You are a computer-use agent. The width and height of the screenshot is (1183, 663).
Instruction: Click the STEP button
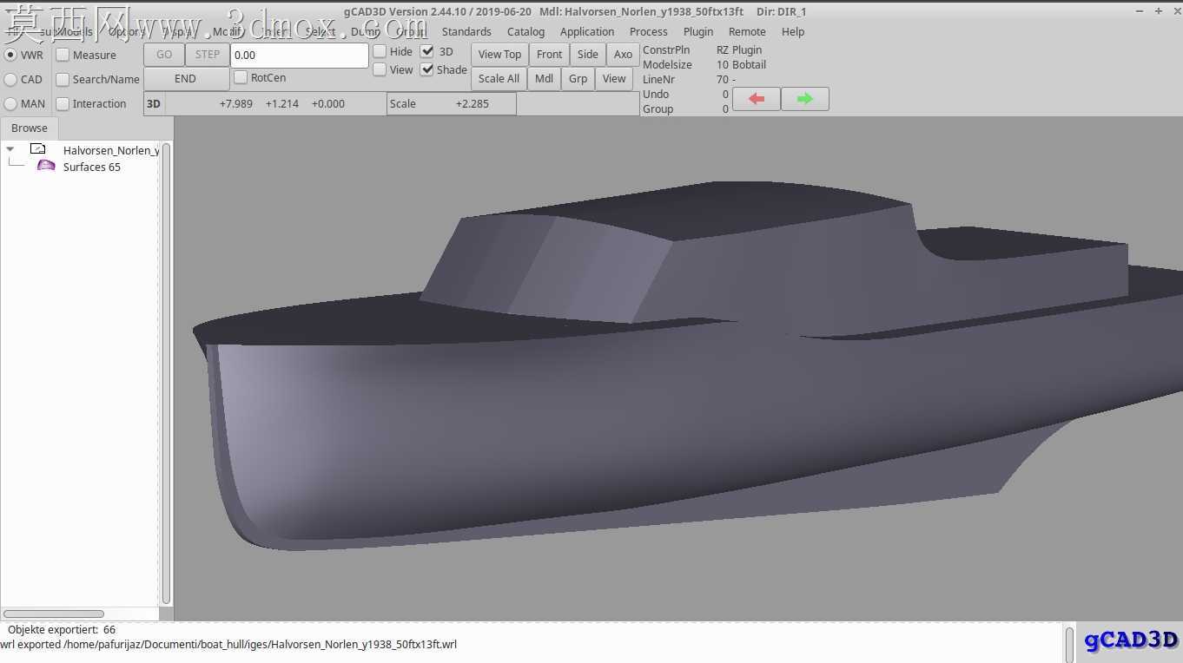tap(208, 54)
